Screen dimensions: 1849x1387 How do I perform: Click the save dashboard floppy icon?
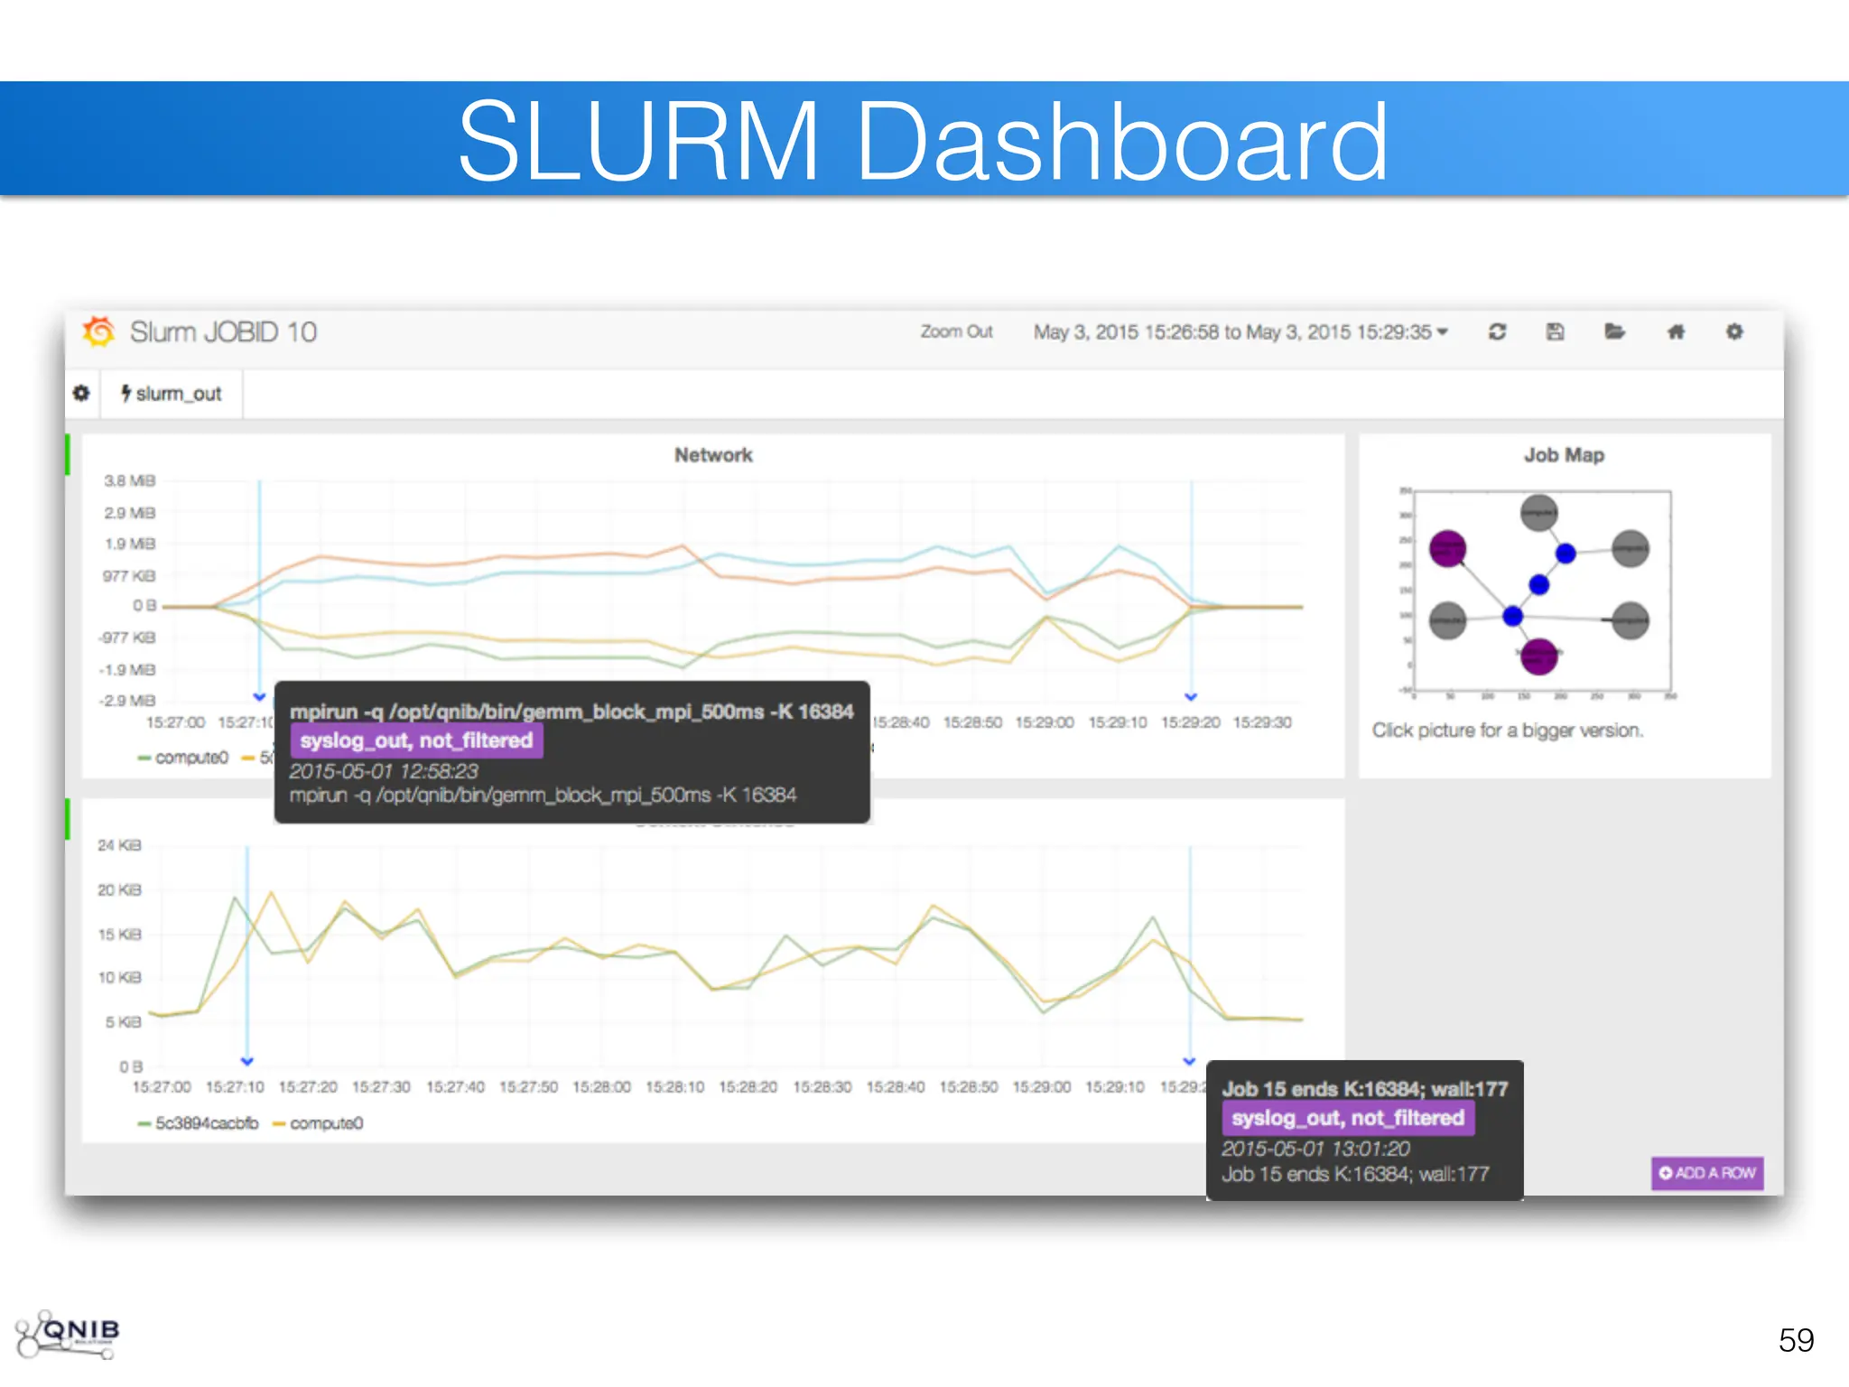[1555, 331]
